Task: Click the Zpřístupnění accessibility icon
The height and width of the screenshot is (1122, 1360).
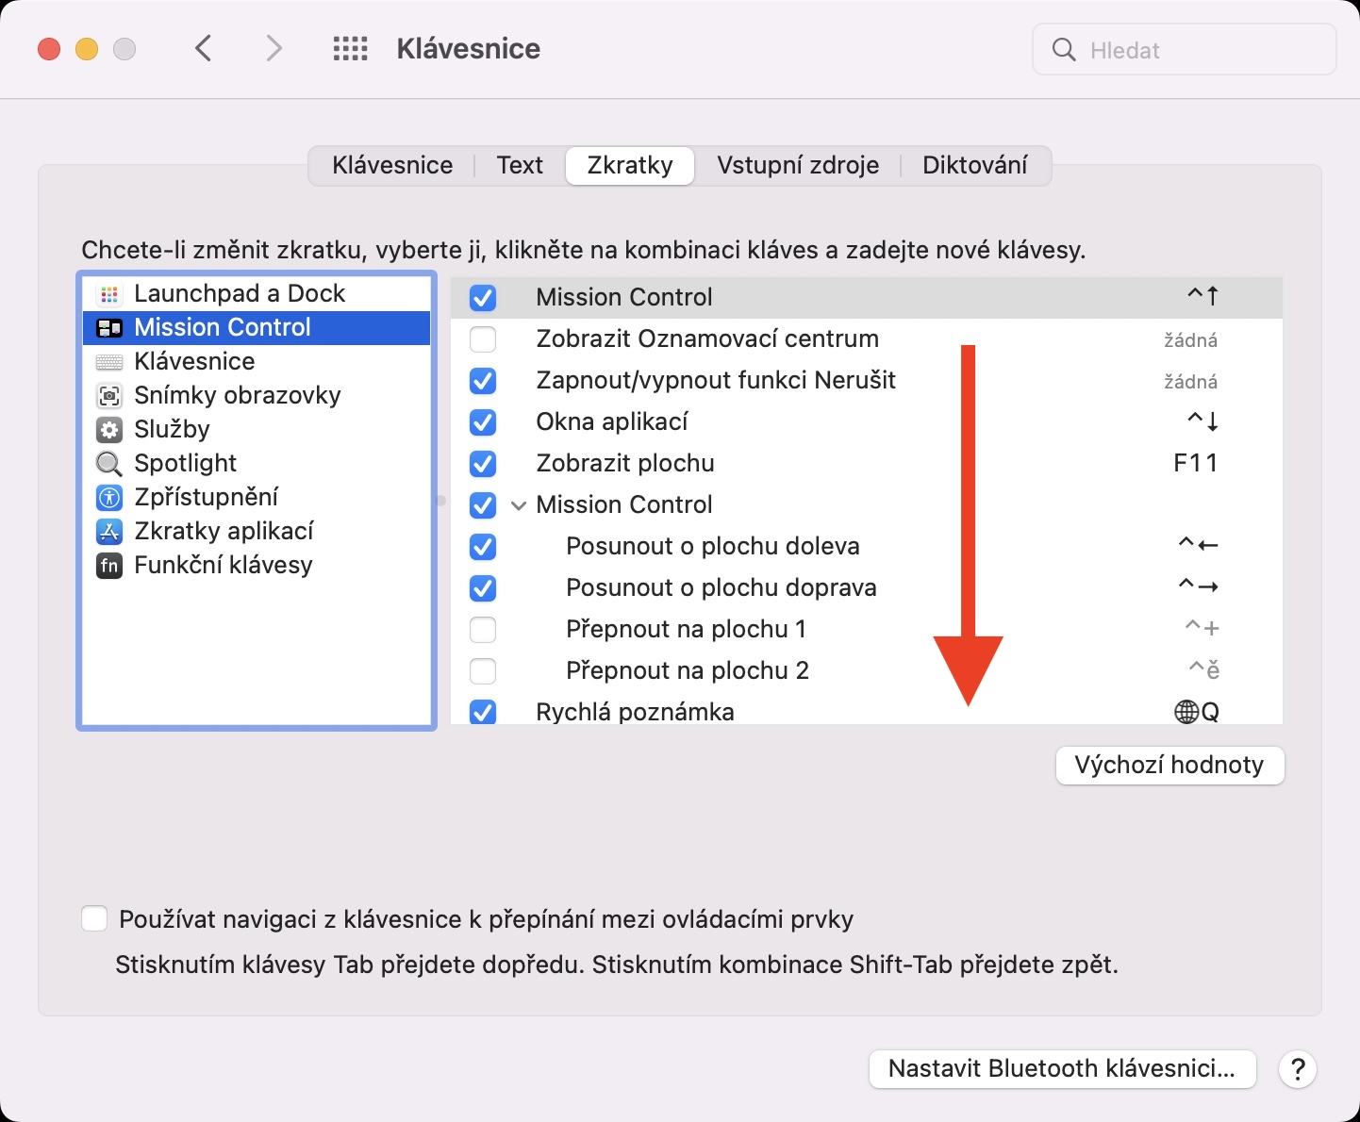Action: pos(109,498)
